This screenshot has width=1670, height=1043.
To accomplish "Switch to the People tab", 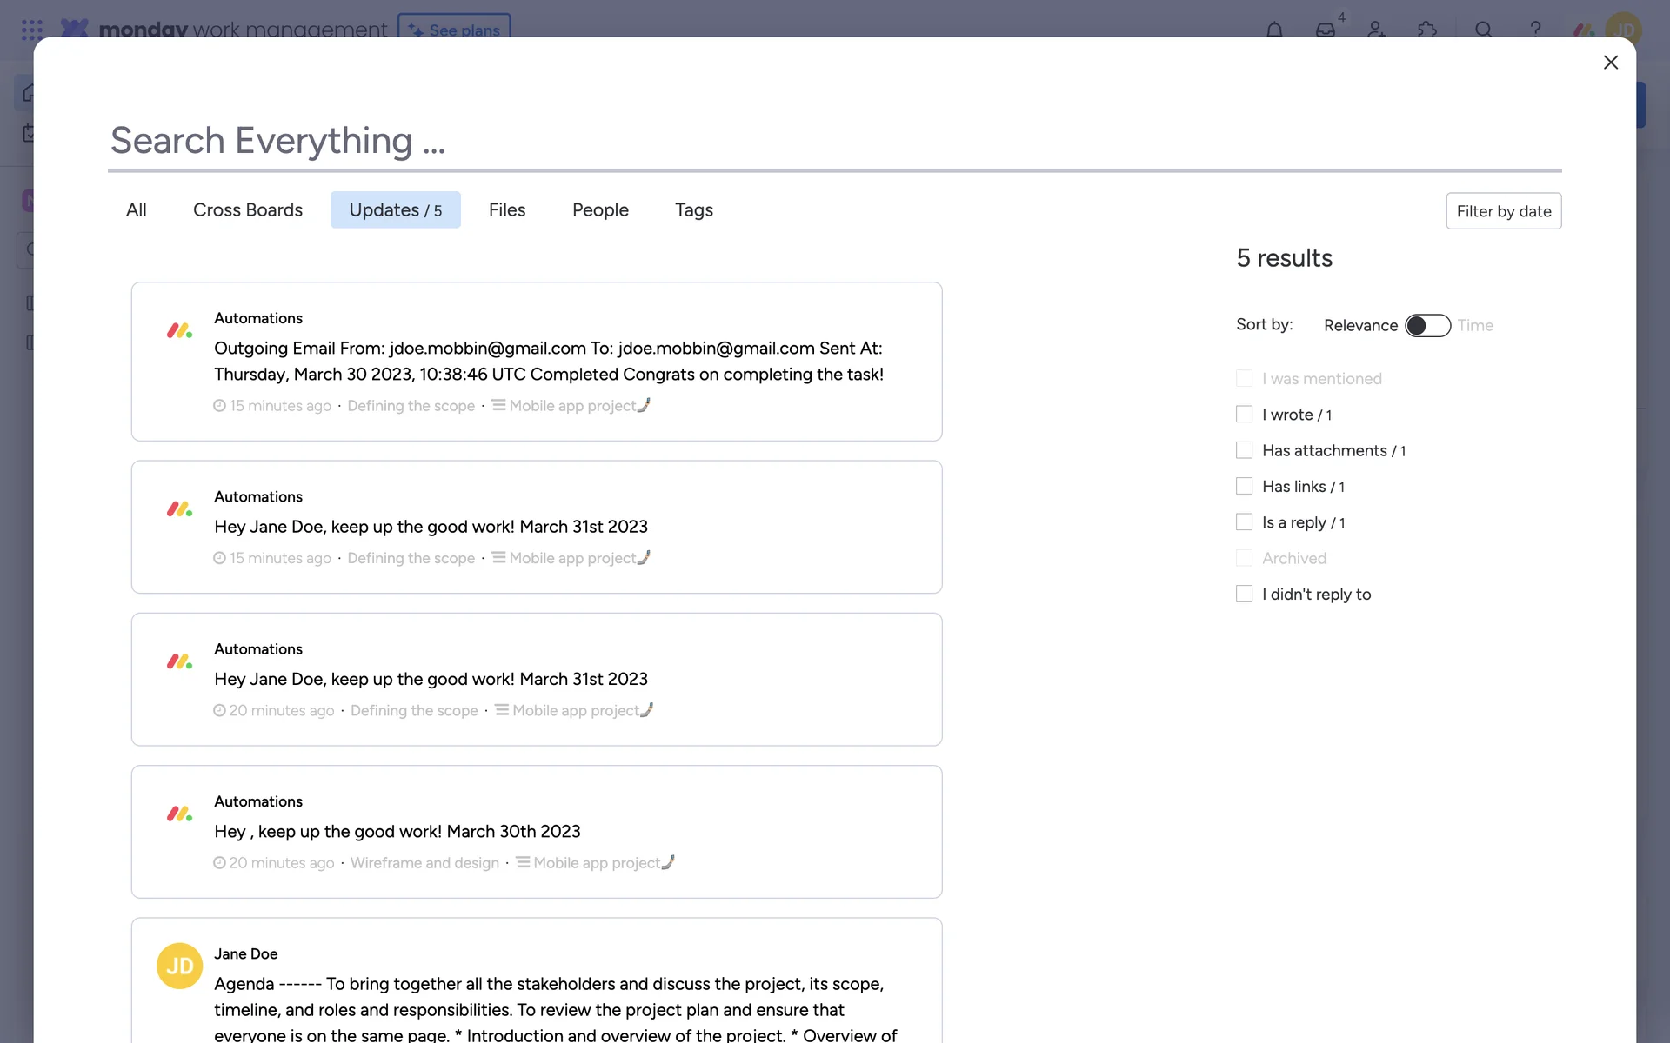I will point(600,210).
